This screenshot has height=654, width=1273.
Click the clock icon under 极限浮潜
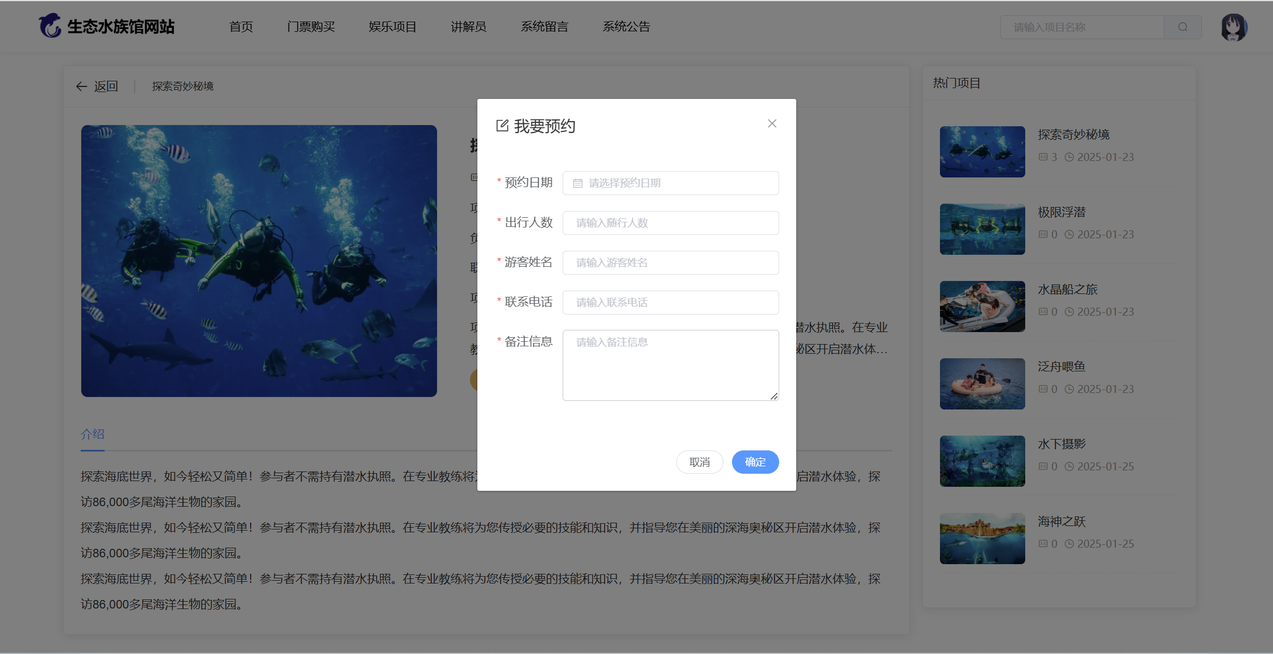[1069, 234]
